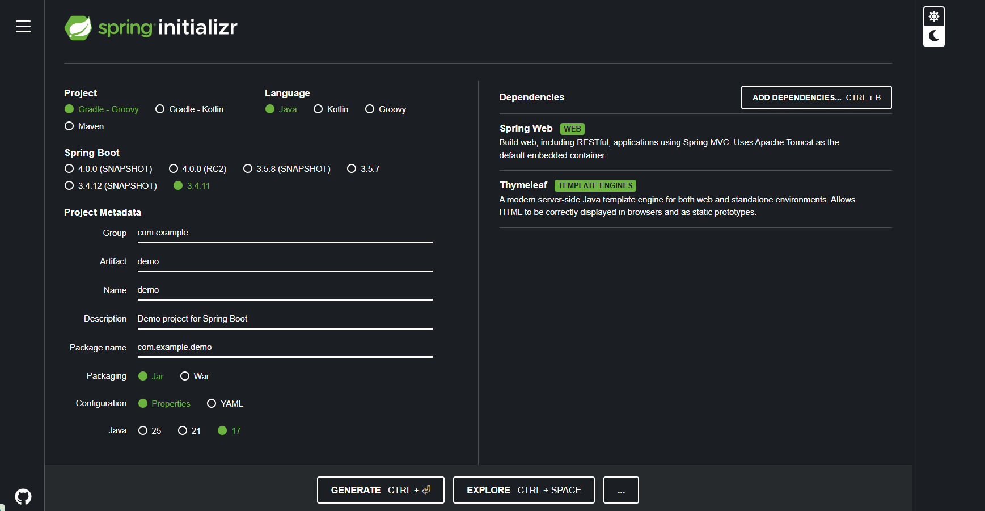Choose Groovy language
Viewport: 985px width, 511px height.
click(386, 109)
